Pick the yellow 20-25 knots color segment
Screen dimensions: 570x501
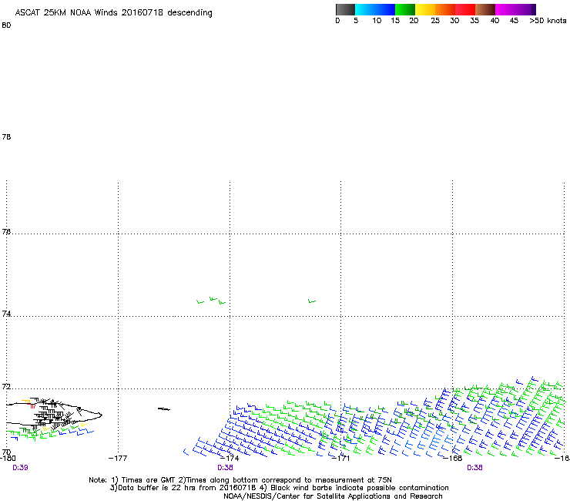pyautogui.click(x=425, y=9)
